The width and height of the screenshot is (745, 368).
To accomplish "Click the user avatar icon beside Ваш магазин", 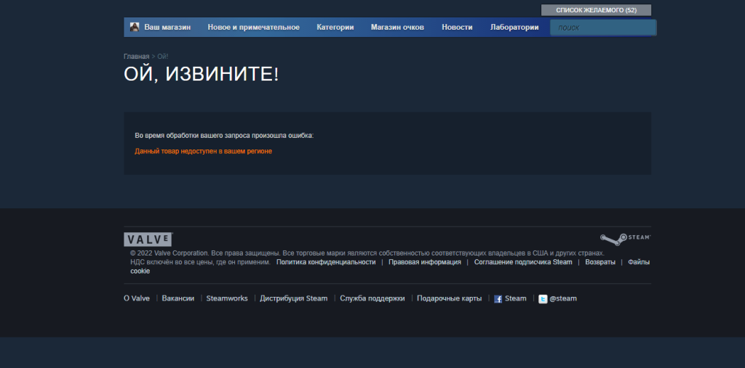I will (x=135, y=27).
